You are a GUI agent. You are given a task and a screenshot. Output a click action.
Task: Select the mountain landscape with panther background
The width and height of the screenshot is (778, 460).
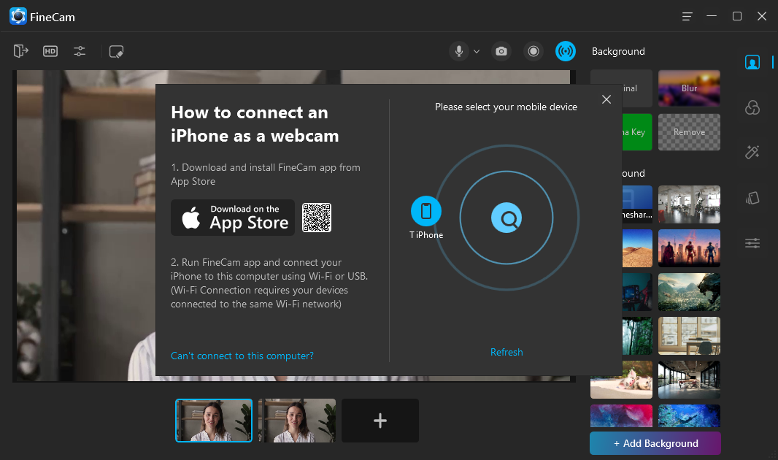point(689,292)
